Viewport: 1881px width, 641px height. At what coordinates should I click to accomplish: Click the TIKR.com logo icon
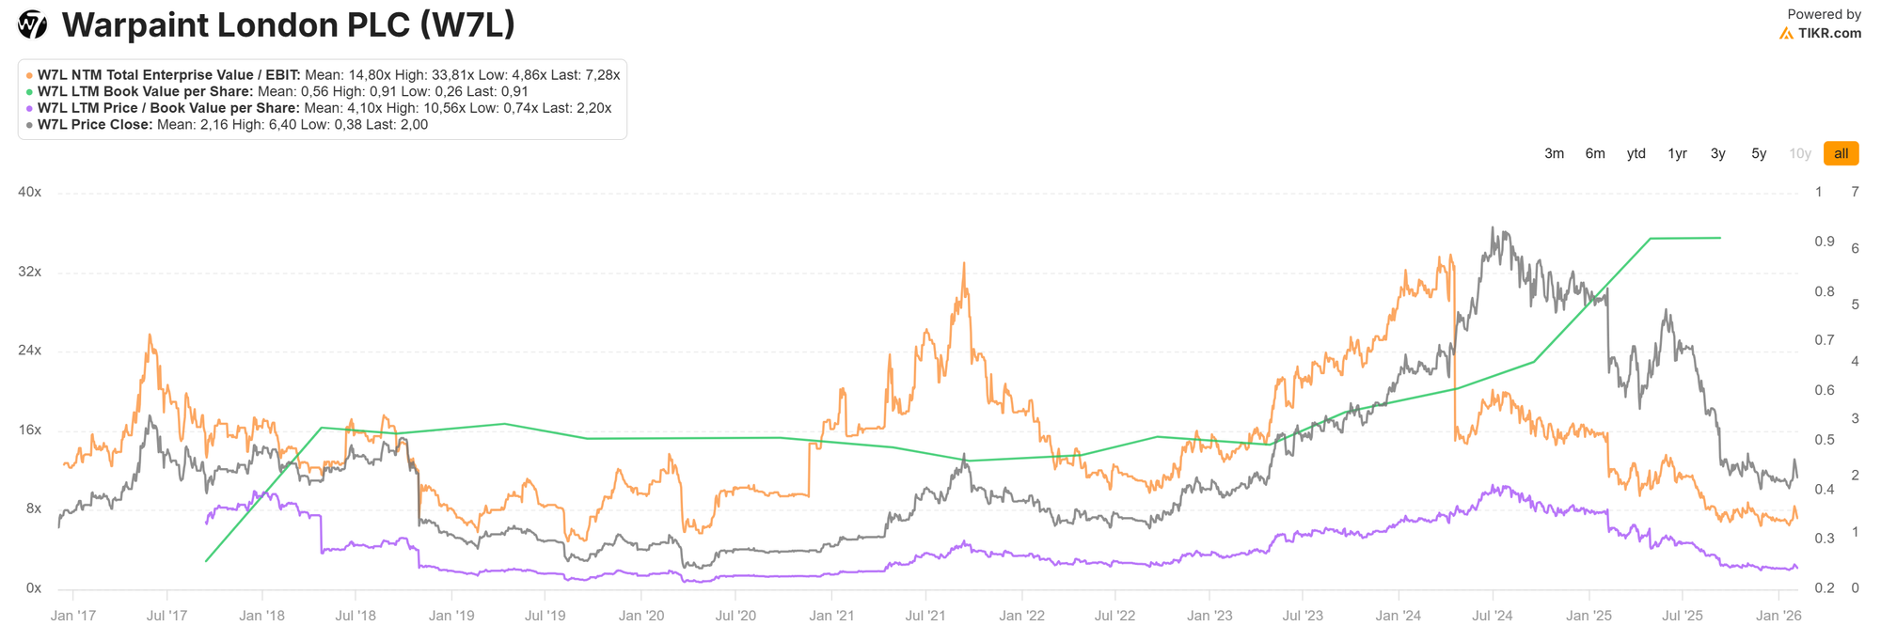pos(1786,34)
